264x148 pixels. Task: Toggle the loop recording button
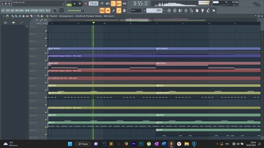[125, 3]
